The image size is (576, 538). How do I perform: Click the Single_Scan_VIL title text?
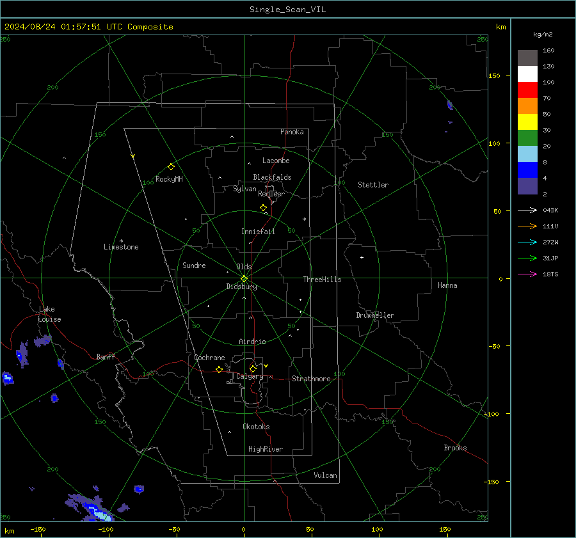coord(287,10)
